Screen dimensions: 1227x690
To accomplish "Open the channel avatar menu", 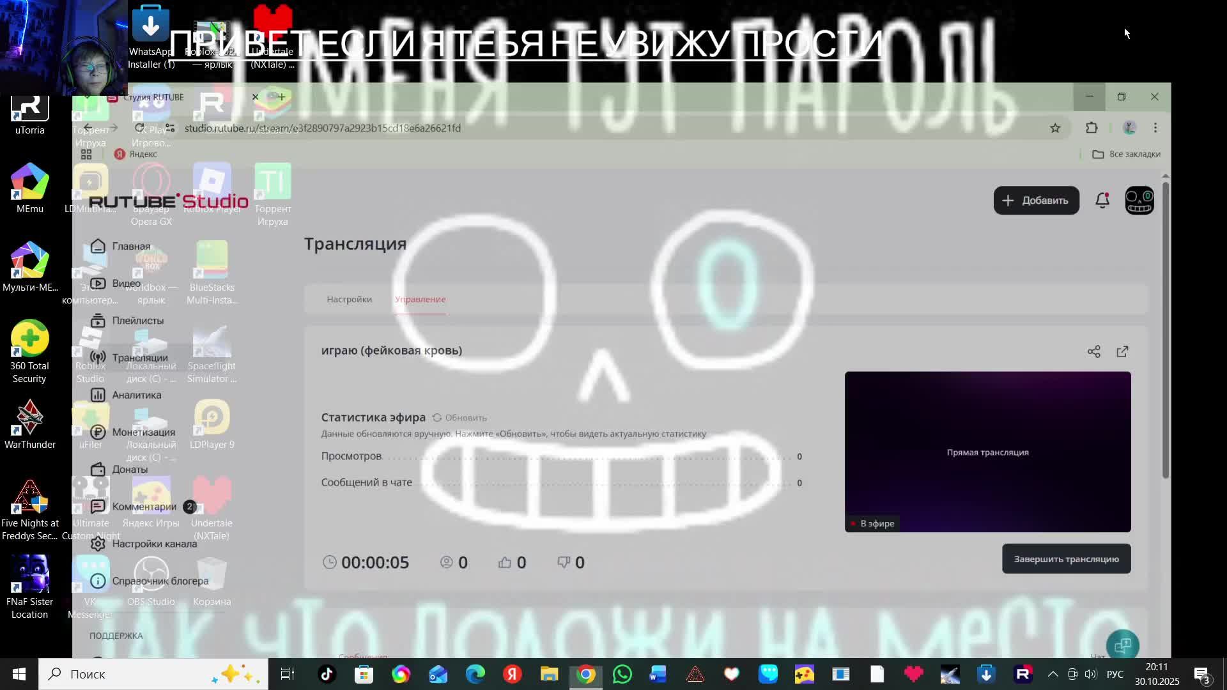I will tap(1139, 201).
